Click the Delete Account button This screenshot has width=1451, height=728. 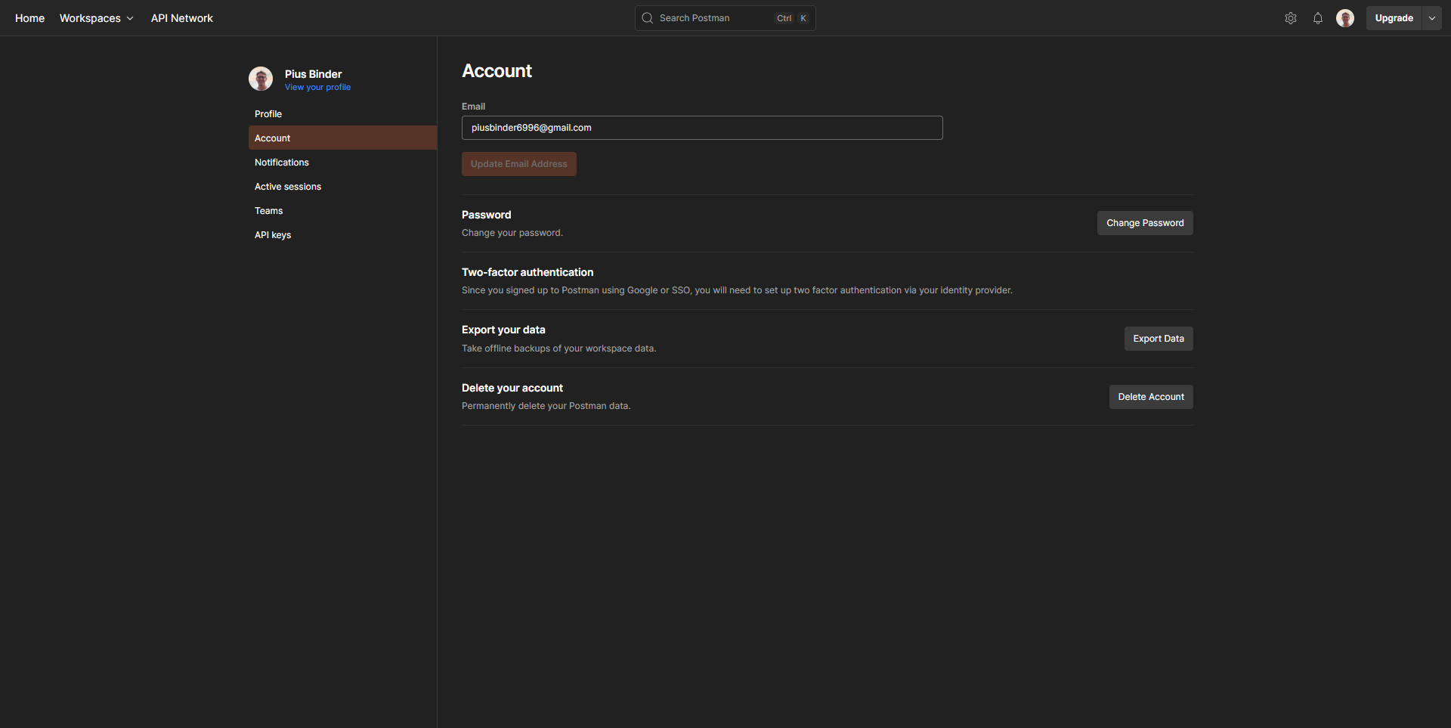[x=1151, y=397]
